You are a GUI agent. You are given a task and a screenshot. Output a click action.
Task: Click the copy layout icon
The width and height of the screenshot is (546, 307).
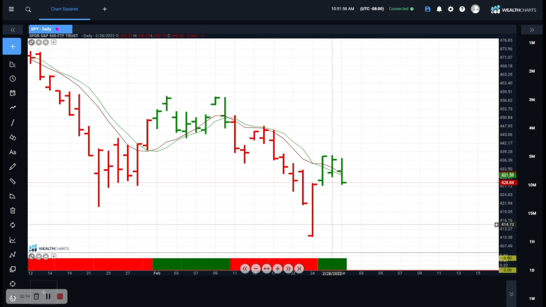tap(13, 269)
